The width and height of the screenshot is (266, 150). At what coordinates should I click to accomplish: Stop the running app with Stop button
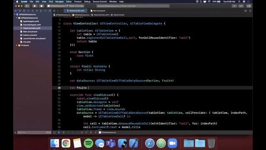point(42,6)
